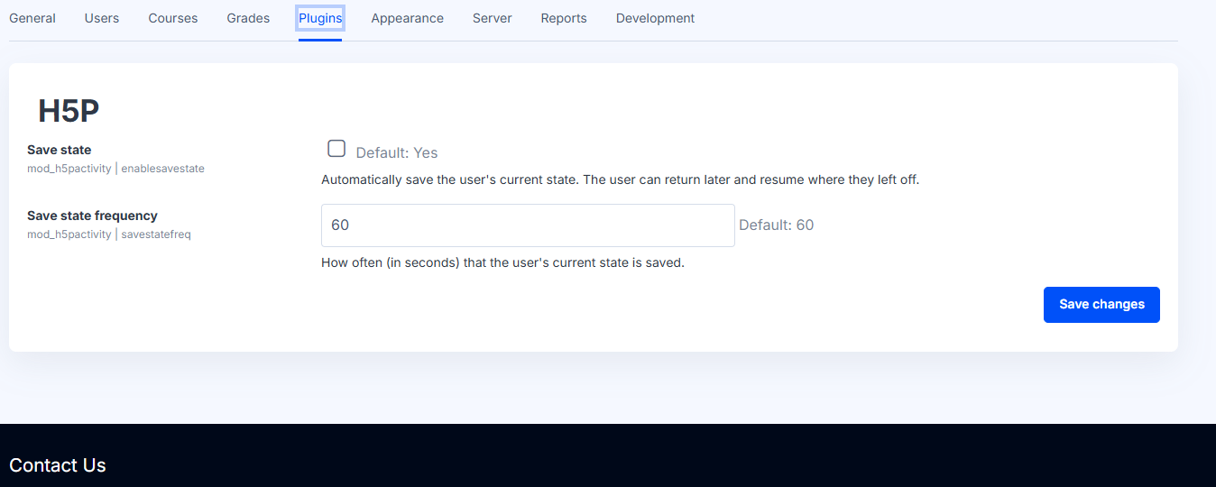Click the Save state frequency label
Viewport: 1216px width, 487px height.
(92, 216)
